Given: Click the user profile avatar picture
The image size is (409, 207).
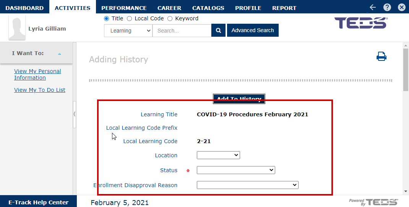Looking at the screenshot, I should [x=17, y=28].
